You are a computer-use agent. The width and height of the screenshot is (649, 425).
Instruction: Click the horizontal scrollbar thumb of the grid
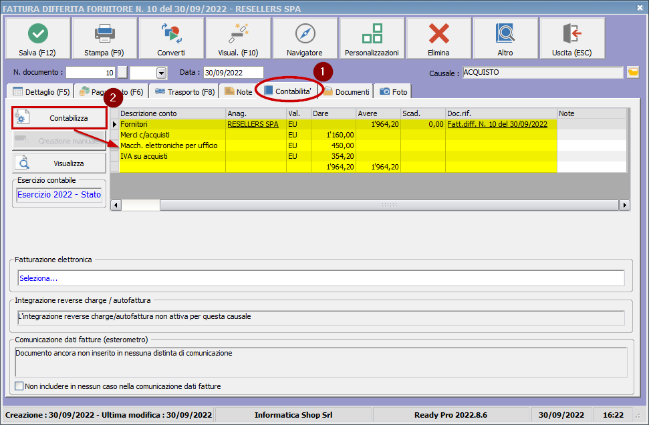[389, 205]
